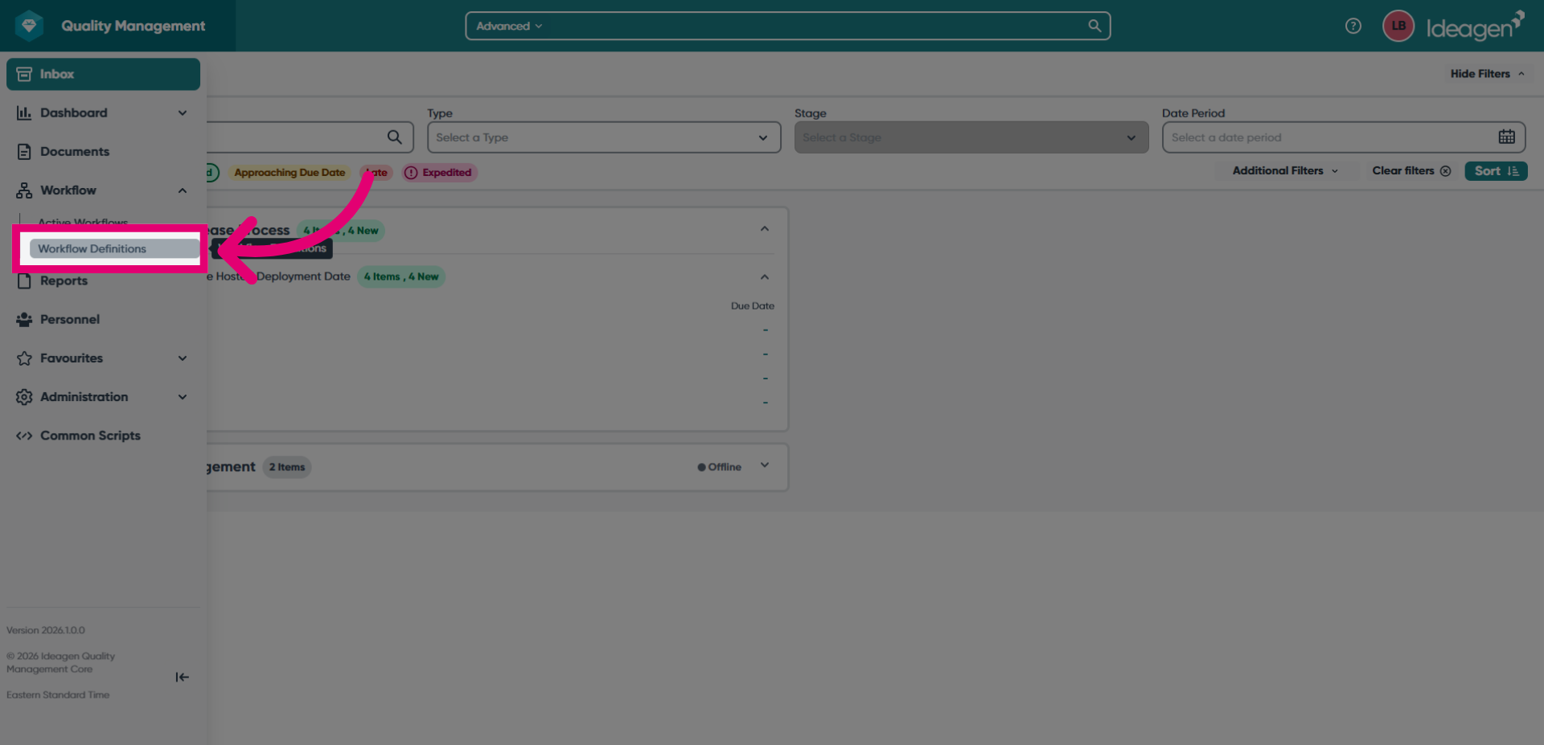Viewport: 1544px width, 745px height.
Task: Expand the Favourites menu chevron
Action: click(x=183, y=358)
